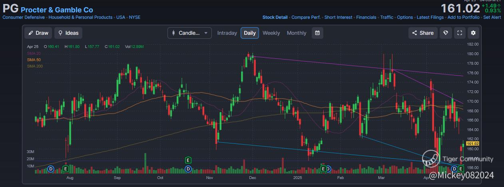This screenshot has height=187, width=504.
Task: Click the diamond premium icon
Action: coord(446,33)
